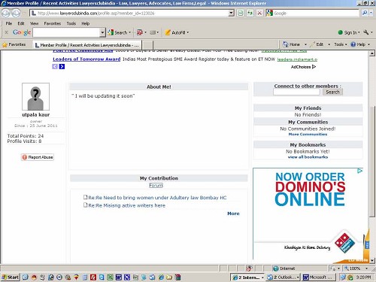Click the AutoFill pencil button
This screenshot has width=376, height=282.
point(175,32)
